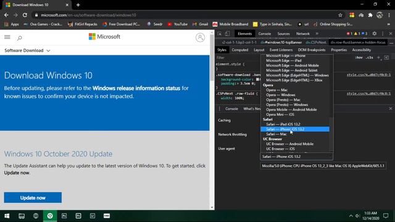Image resolution: width=395 pixels, height=222 pixels.
Task: Open the first style.css source link
Action: [x=368, y=75]
